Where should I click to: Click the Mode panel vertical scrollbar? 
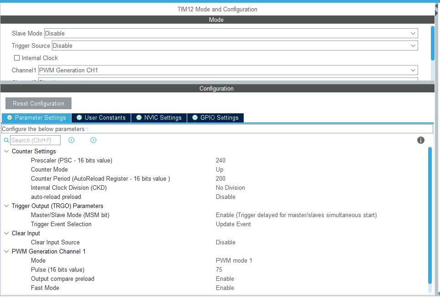[433, 43]
